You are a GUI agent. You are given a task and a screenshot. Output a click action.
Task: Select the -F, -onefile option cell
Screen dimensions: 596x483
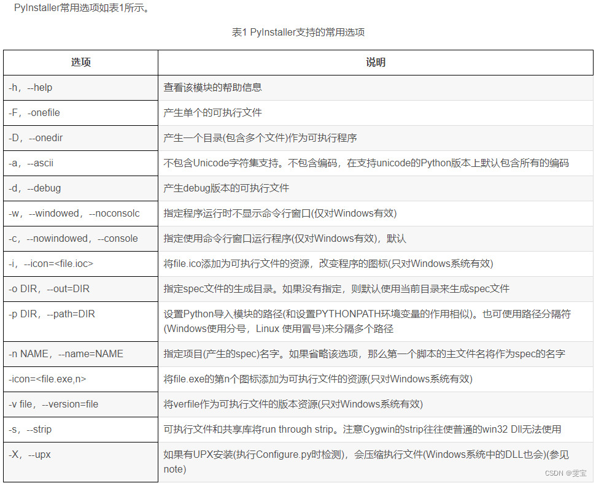pos(80,113)
